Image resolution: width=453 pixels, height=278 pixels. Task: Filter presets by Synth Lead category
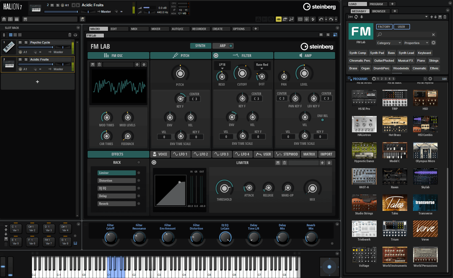click(406, 53)
